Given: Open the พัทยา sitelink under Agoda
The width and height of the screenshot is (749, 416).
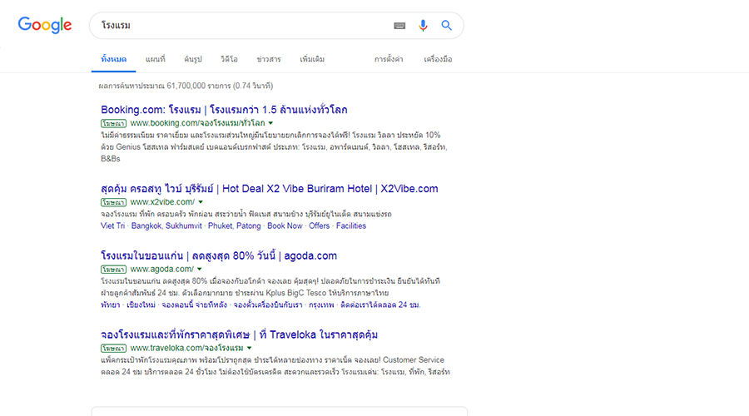Looking at the screenshot, I should click(111, 305).
